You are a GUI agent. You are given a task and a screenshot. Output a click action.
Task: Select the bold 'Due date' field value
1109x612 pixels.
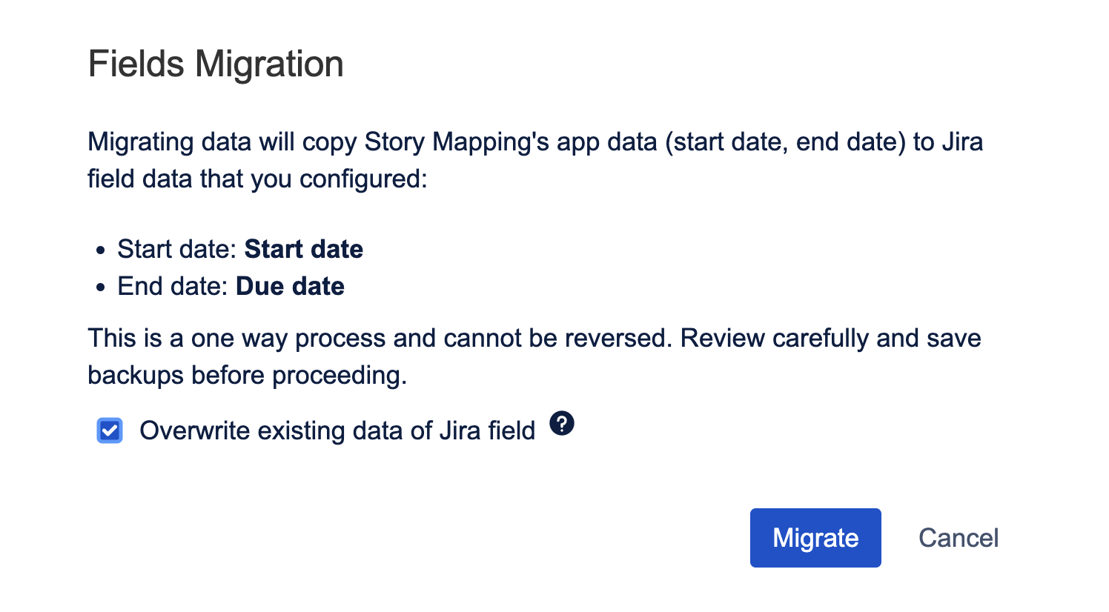click(290, 286)
